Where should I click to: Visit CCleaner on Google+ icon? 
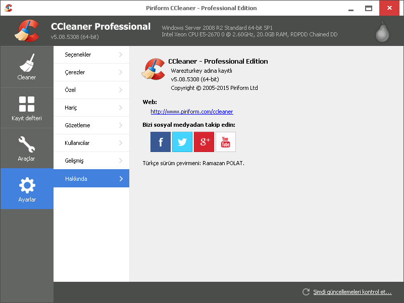(x=204, y=141)
